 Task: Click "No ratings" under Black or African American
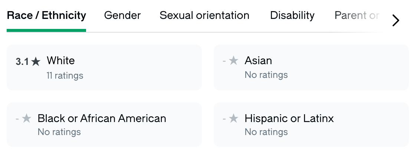tap(59, 132)
